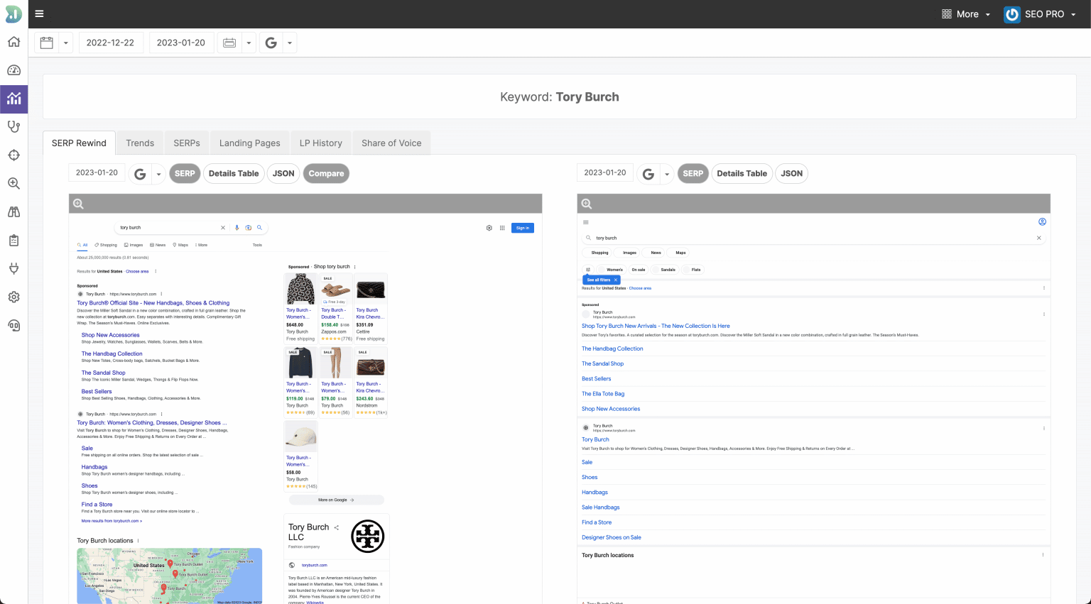The height and width of the screenshot is (604, 1091).
Task: Toggle right panel Details Table view
Action: (742, 173)
